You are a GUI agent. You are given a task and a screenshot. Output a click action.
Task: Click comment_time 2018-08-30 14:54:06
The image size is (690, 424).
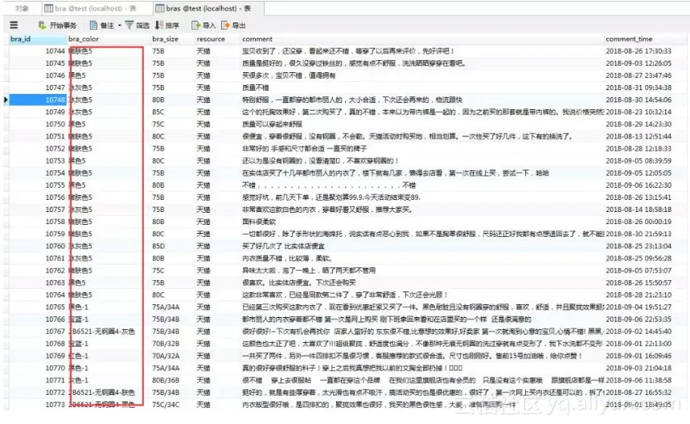(639, 100)
